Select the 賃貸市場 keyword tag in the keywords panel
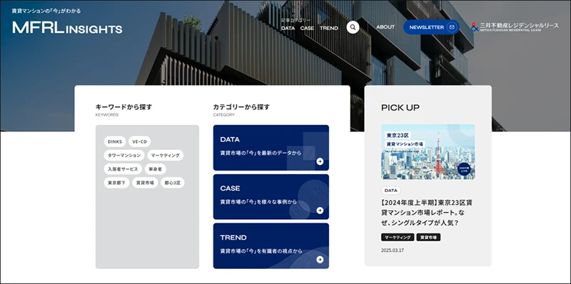This screenshot has width=571, height=284. pos(145,183)
